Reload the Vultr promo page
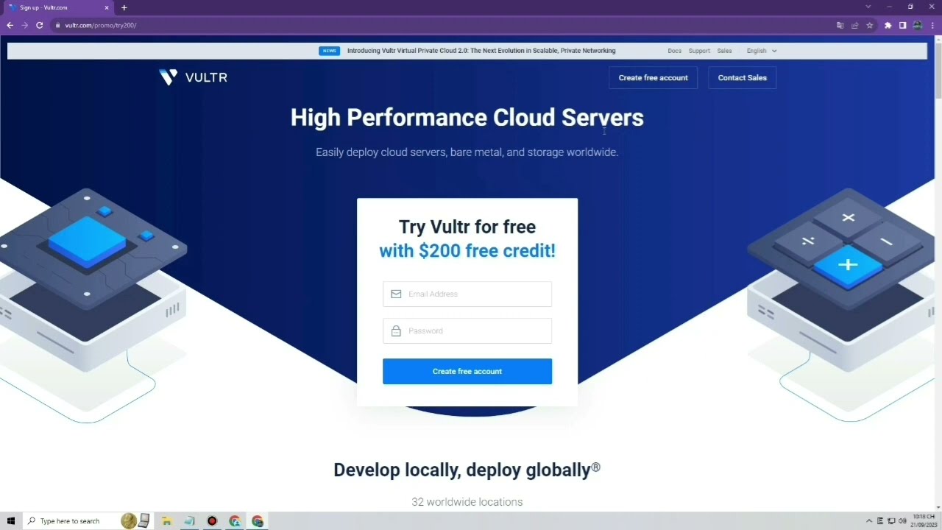 pos(39,25)
